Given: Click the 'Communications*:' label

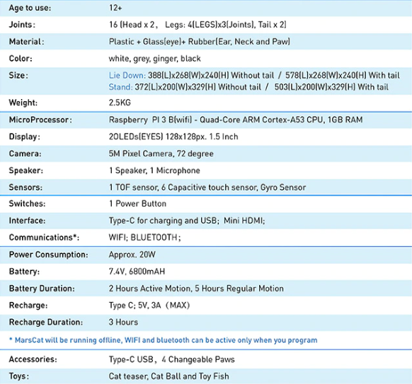Looking at the screenshot, I should 44,238.
